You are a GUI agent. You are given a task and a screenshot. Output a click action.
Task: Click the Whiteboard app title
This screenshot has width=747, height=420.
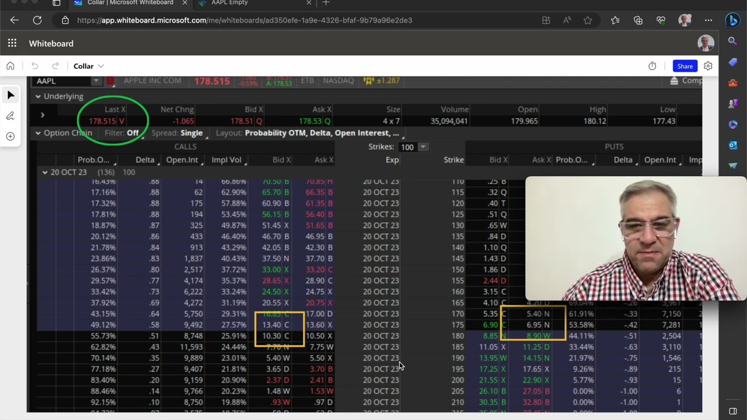tap(51, 43)
